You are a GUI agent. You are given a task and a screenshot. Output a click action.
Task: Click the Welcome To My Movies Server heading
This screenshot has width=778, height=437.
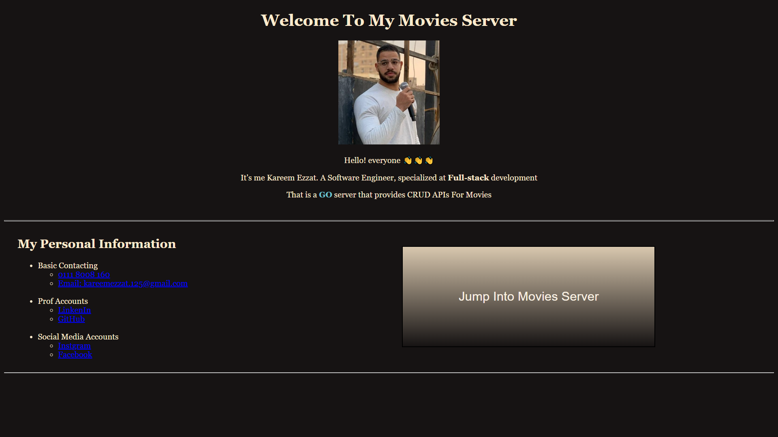click(x=389, y=20)
